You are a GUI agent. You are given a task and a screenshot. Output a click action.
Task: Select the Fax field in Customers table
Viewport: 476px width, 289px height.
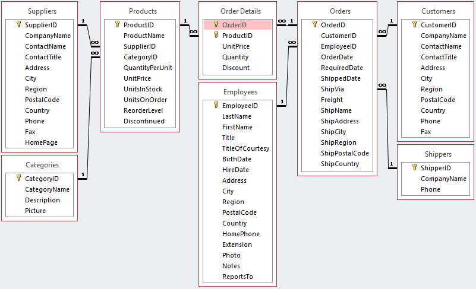[427, 132]
